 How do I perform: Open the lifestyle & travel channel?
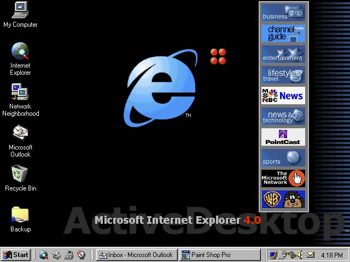283,75
